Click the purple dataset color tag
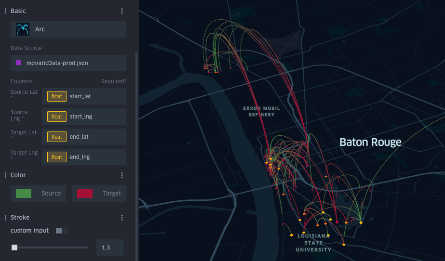This screenshot has width=445, height=261. (x=18, y=63)
